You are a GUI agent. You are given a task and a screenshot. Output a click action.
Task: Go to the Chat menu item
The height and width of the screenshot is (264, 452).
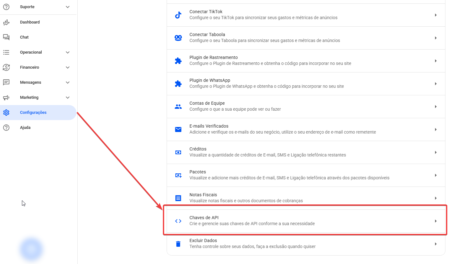pyautogui.click(x=38, y=37)
